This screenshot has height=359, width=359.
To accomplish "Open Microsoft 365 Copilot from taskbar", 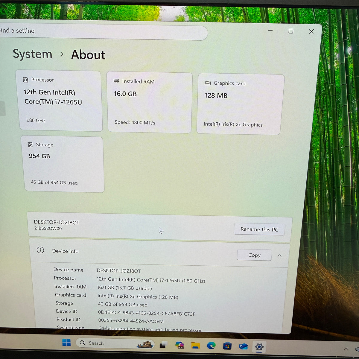I will point(180,345).
